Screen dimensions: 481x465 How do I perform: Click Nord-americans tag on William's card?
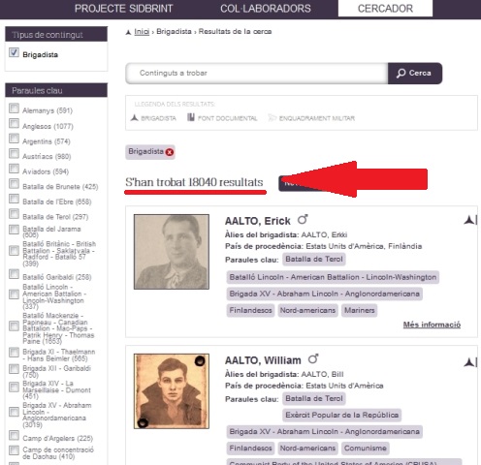(x=307, y=449)
